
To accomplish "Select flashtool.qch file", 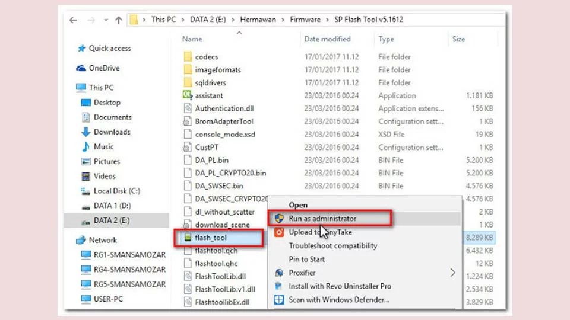I will [216, 250].
